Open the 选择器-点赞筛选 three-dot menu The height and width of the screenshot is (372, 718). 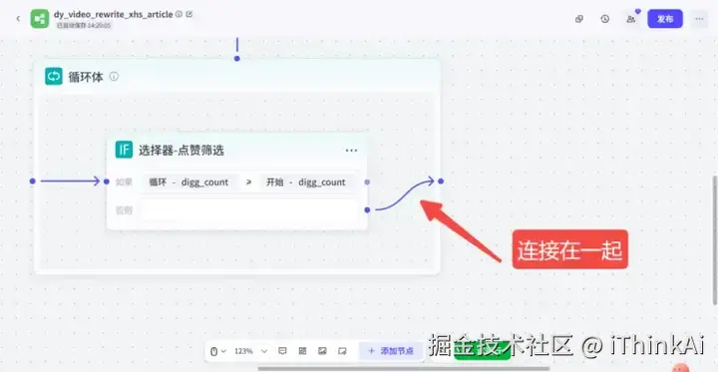pyautogui.click(x=351, y=151)
